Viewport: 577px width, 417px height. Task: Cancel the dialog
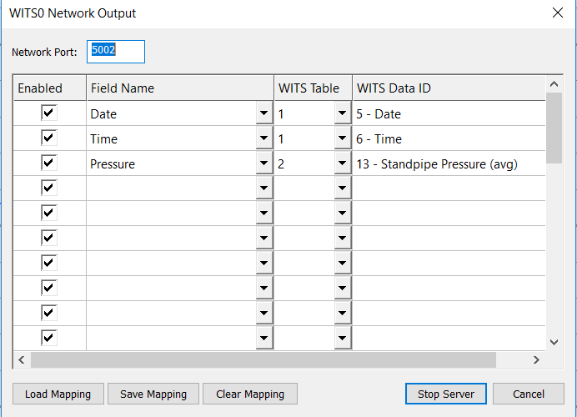pos(529,394)
